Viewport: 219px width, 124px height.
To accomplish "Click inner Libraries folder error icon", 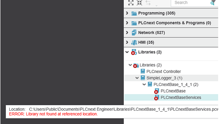I will click(x=136, y=65).
